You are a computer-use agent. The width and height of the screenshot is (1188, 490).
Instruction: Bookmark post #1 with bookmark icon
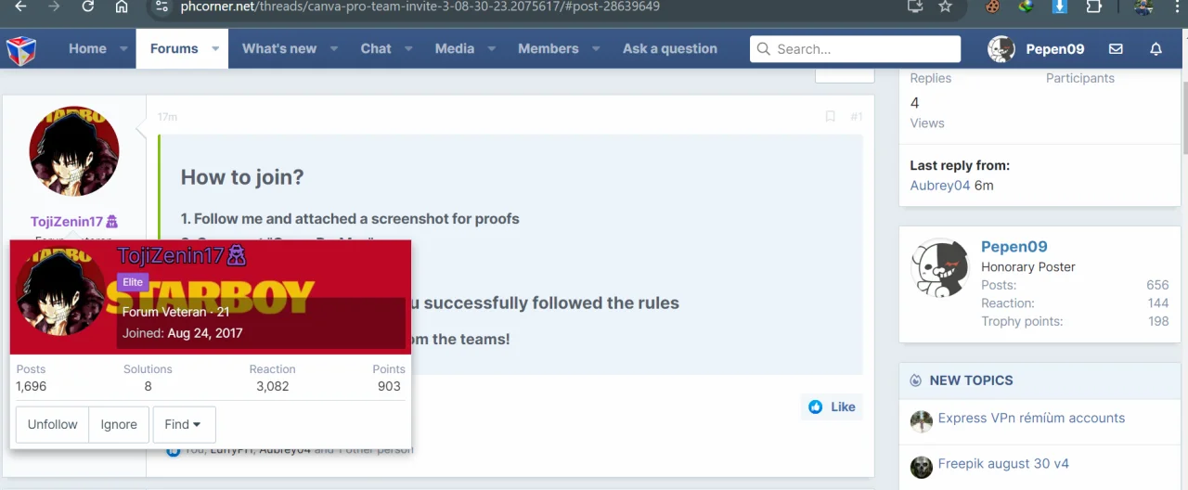pyautogui.click(x=830, y=117)
